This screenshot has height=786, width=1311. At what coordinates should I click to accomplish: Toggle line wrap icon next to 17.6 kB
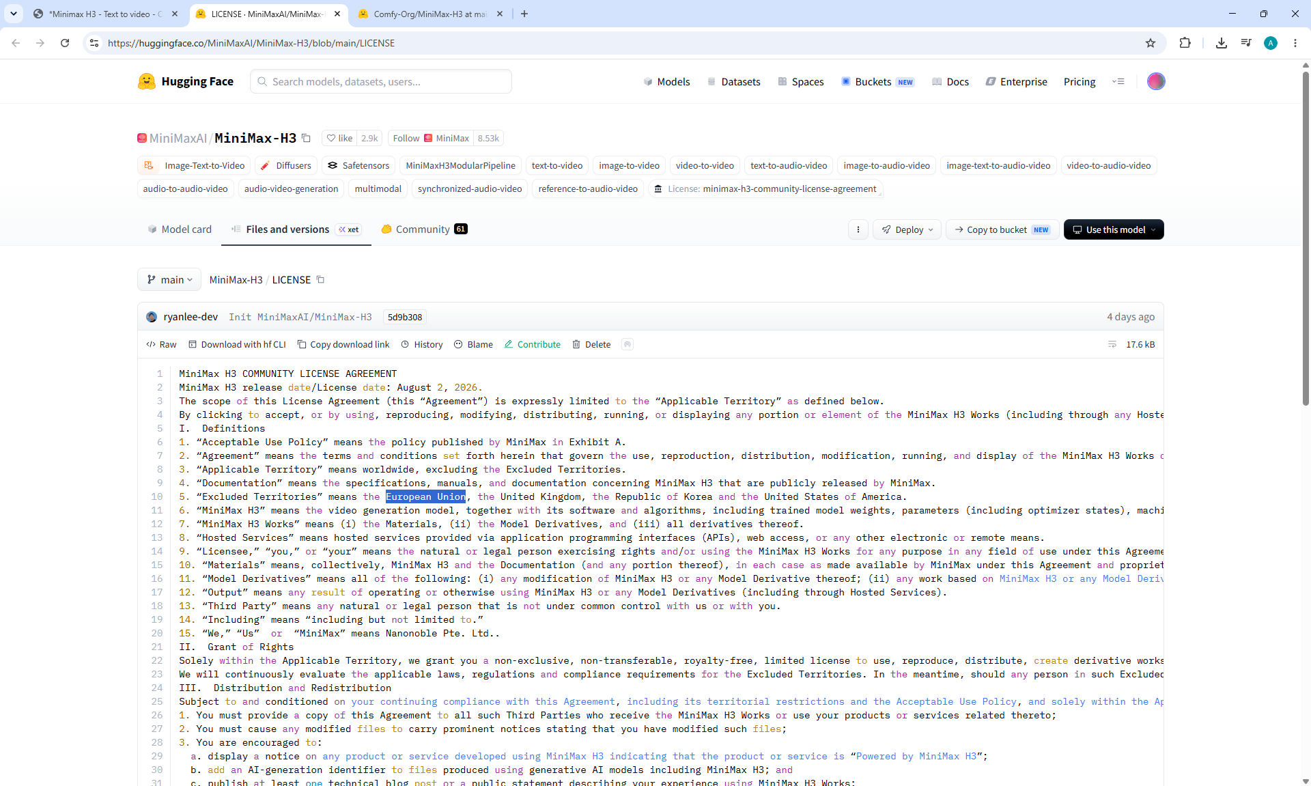pyautogui.click(x=1112, y=344)
